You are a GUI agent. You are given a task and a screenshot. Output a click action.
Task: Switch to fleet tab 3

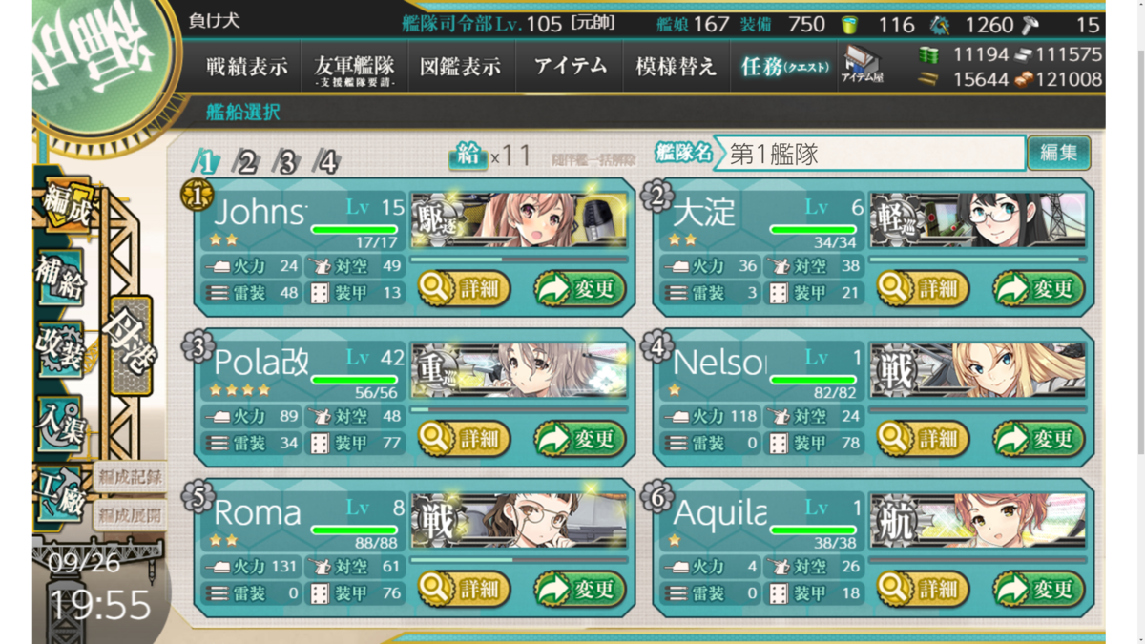[x=286, y=161]
